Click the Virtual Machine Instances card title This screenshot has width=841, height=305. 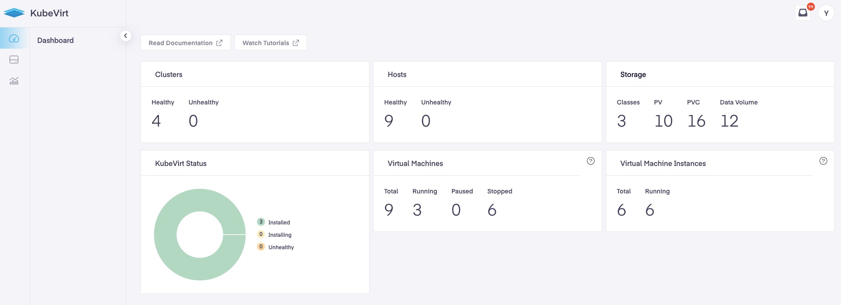[663, 163]
